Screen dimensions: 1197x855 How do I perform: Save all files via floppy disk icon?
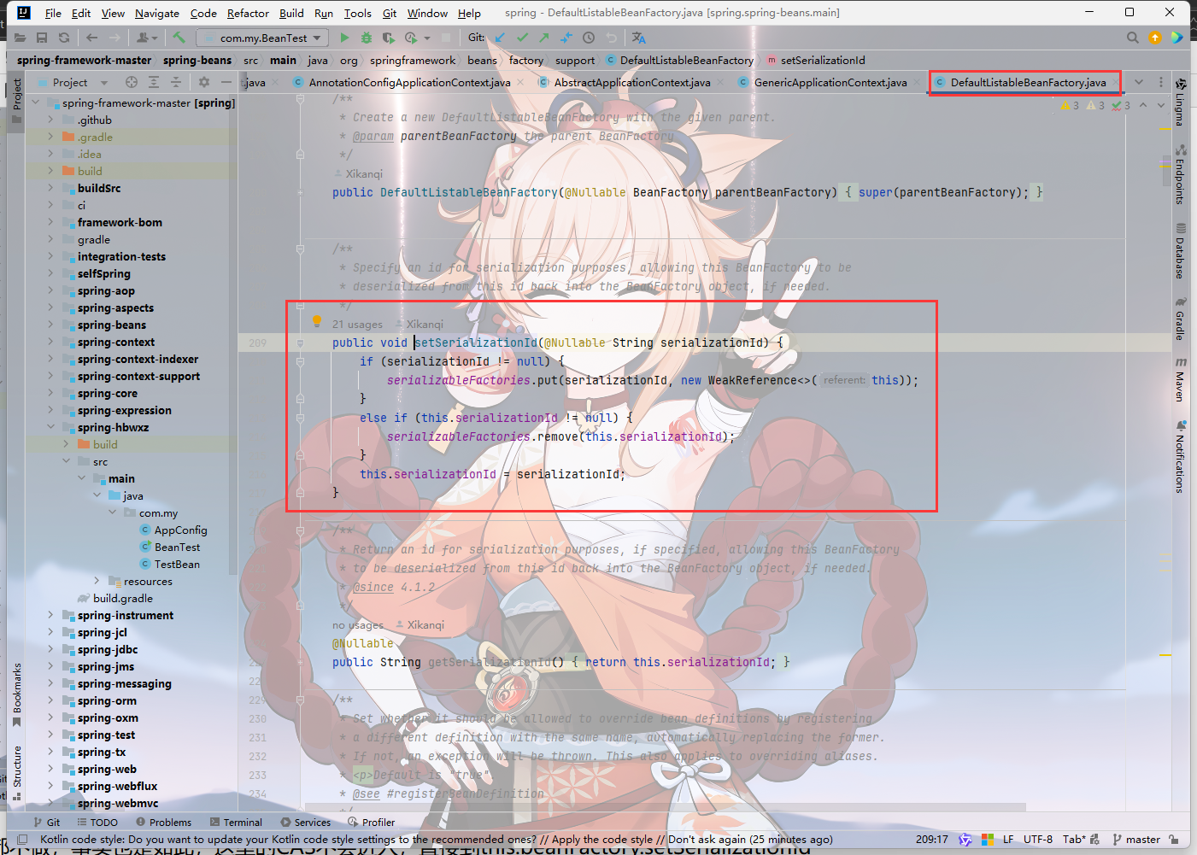tap(42, 38)
